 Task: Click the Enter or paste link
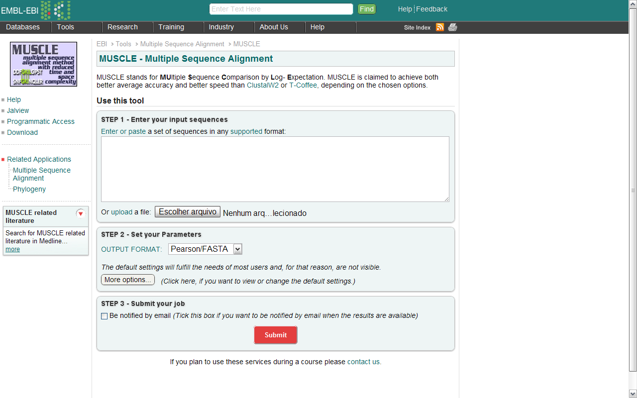pos(123,131)
